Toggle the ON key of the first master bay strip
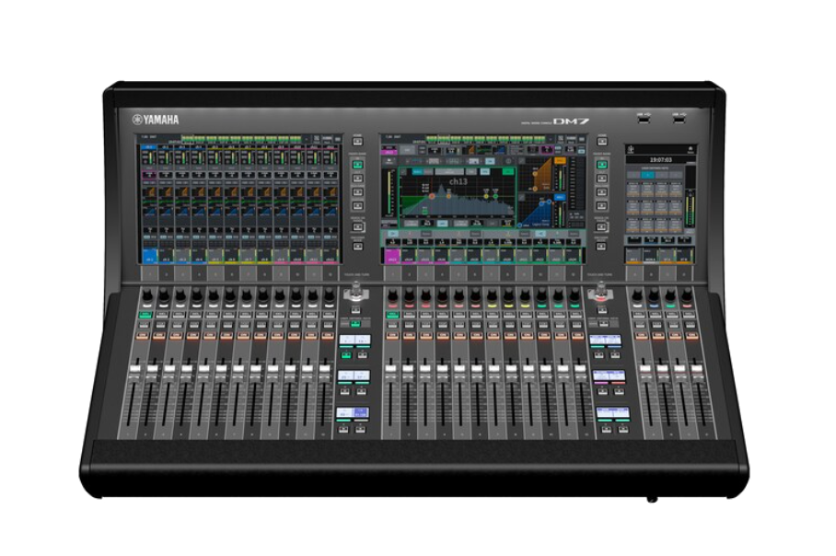Viewport: 836px width, 556px height. 642,335
